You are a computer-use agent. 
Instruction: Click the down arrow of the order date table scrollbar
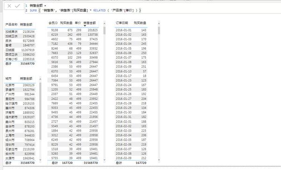coord(159,160)
